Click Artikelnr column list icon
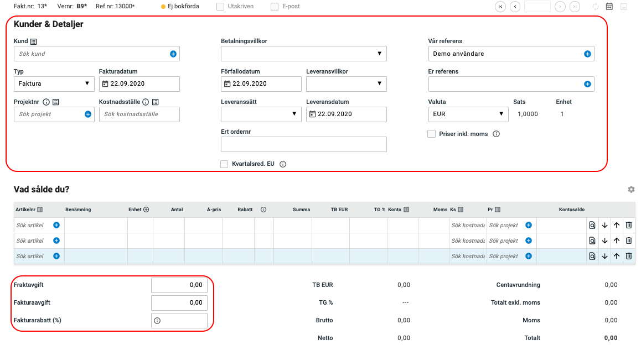This screenshot has width=641, height=345. (40, 210)
